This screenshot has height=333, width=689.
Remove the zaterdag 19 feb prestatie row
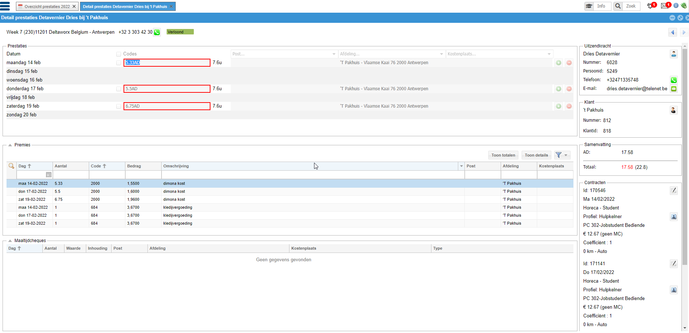[x=569, y=106]
